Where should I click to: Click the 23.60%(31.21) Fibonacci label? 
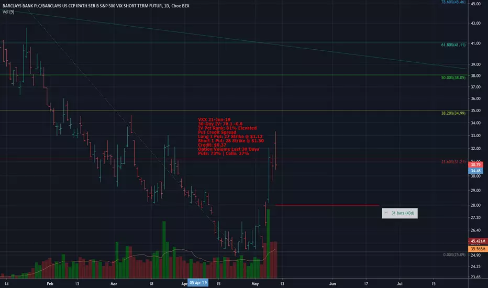[x=453, y=162]
